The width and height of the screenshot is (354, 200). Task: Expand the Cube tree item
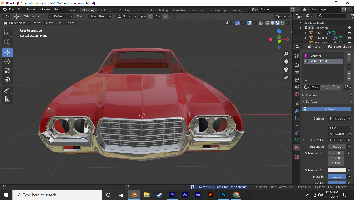click(306, 33)
